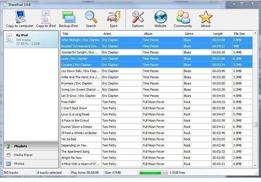Select the Let It Grow track
Screen dimensions: 261x182
coord(157,96)
